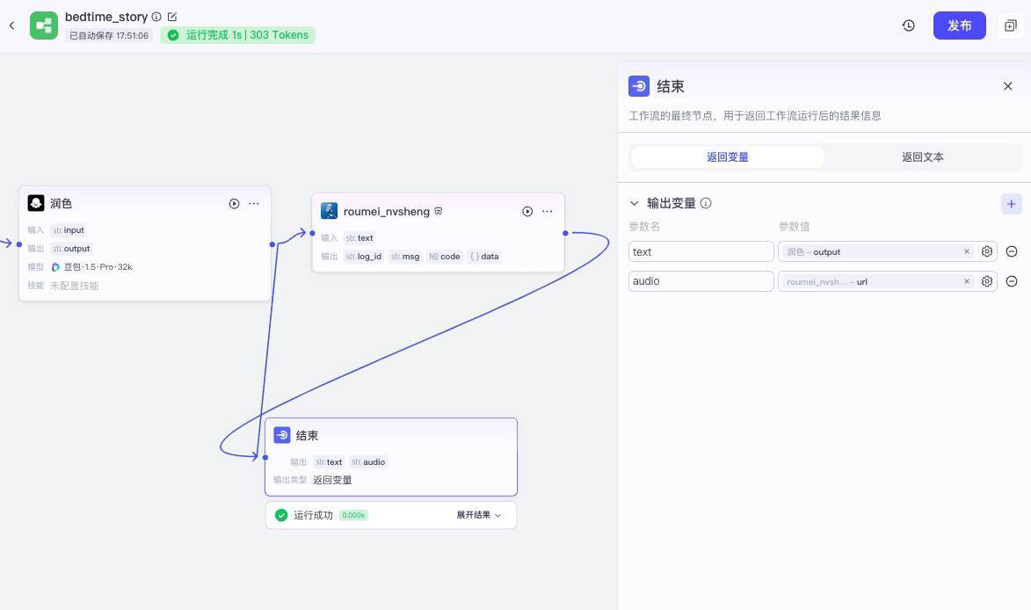Click the 发布 publish button

(x=959, y=25)
